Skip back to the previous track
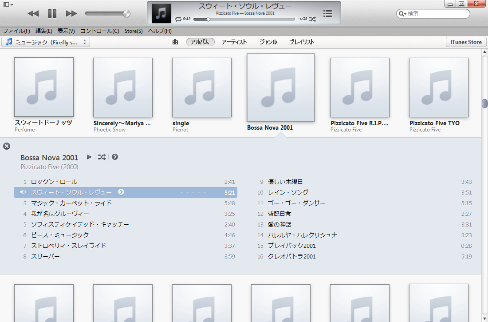 pos(33,13)
